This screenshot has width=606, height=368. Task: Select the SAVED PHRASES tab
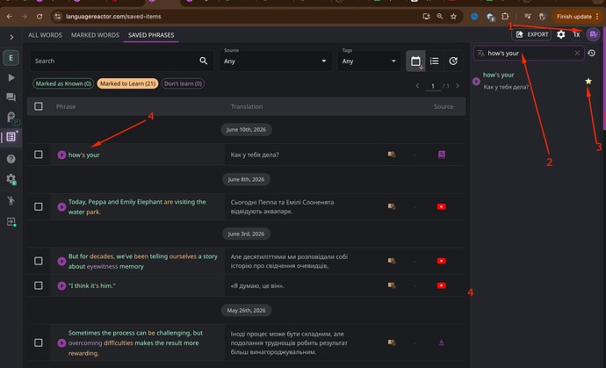tap(151, 35)
